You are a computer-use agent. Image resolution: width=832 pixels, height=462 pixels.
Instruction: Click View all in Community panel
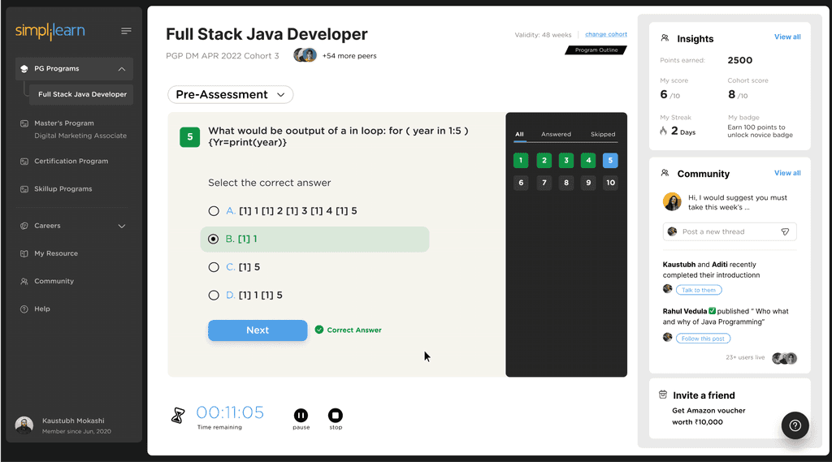pos(787,173)
